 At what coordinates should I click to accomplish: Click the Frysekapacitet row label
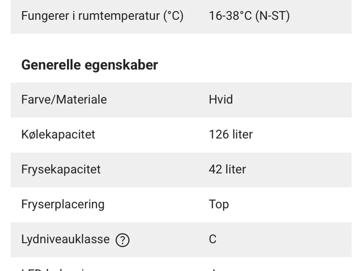click(61, 170)
